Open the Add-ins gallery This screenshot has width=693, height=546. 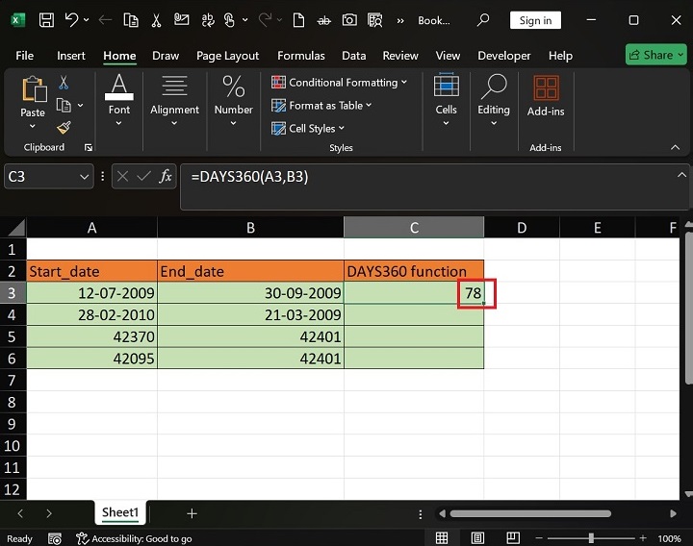pos(546,97)
